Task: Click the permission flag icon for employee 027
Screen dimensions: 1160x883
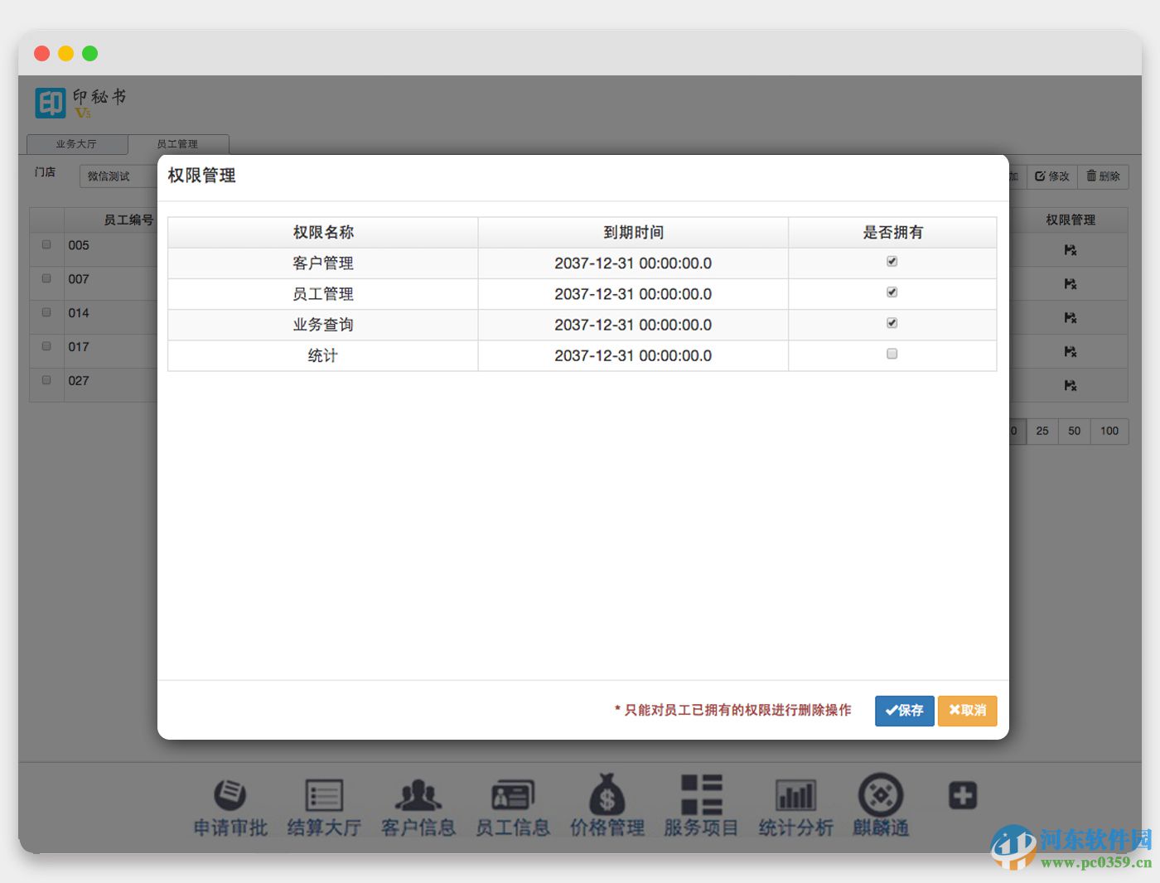Action: 1070,385
